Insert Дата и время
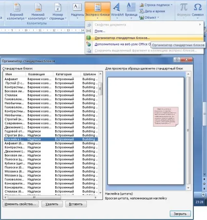This screenshot has width=207, height=220. (x=152, y=11)
